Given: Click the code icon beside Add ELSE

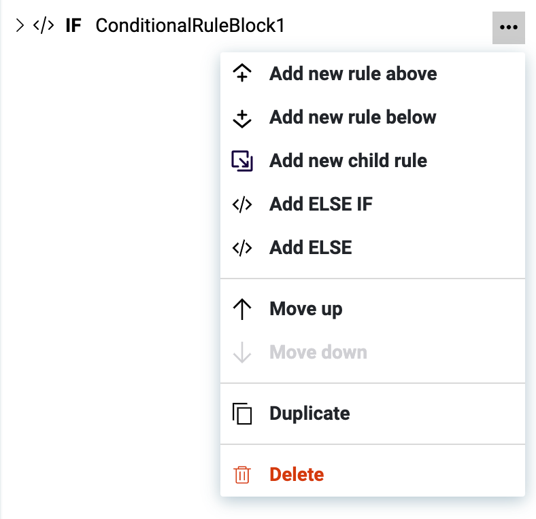Looking at the screenshot, I should click(242, 248).
